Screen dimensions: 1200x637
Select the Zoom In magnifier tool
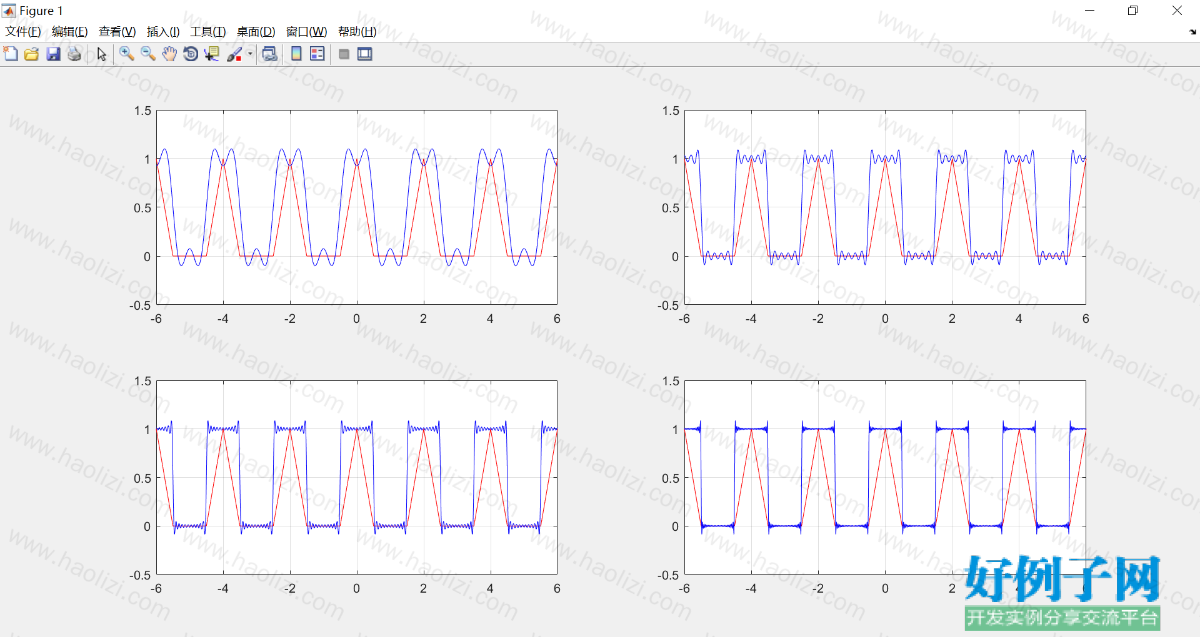pos(127,54)
